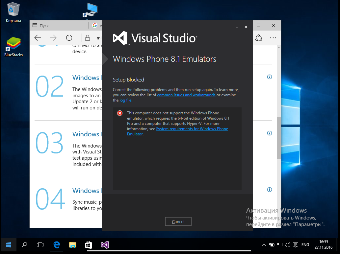Minimize the Visual Studio setup dialog

[237, 27]
